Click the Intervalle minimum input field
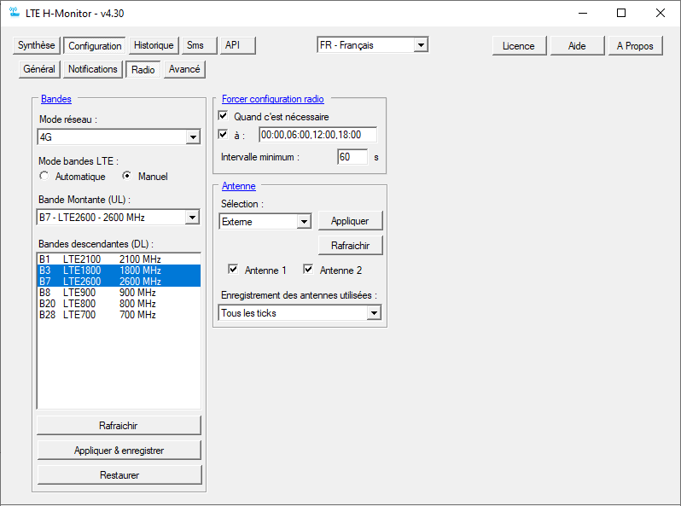681x506 pixels. coord(352,157)
